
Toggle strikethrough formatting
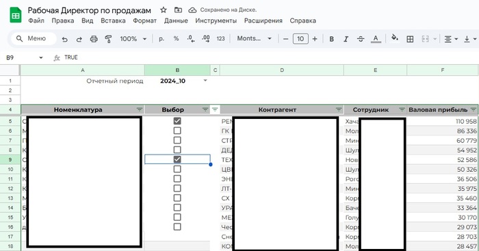361,39
